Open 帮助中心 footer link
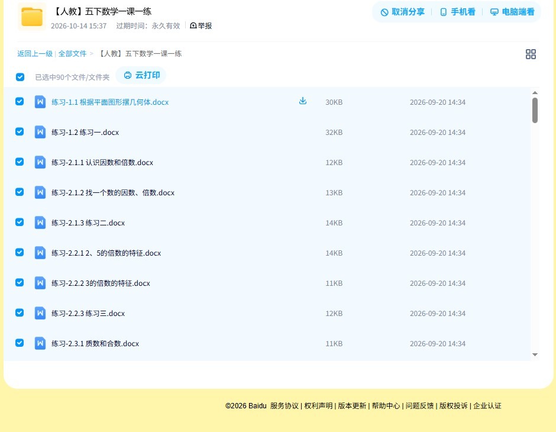The height and width of the screenshot is (432, 556). (386, 406)
